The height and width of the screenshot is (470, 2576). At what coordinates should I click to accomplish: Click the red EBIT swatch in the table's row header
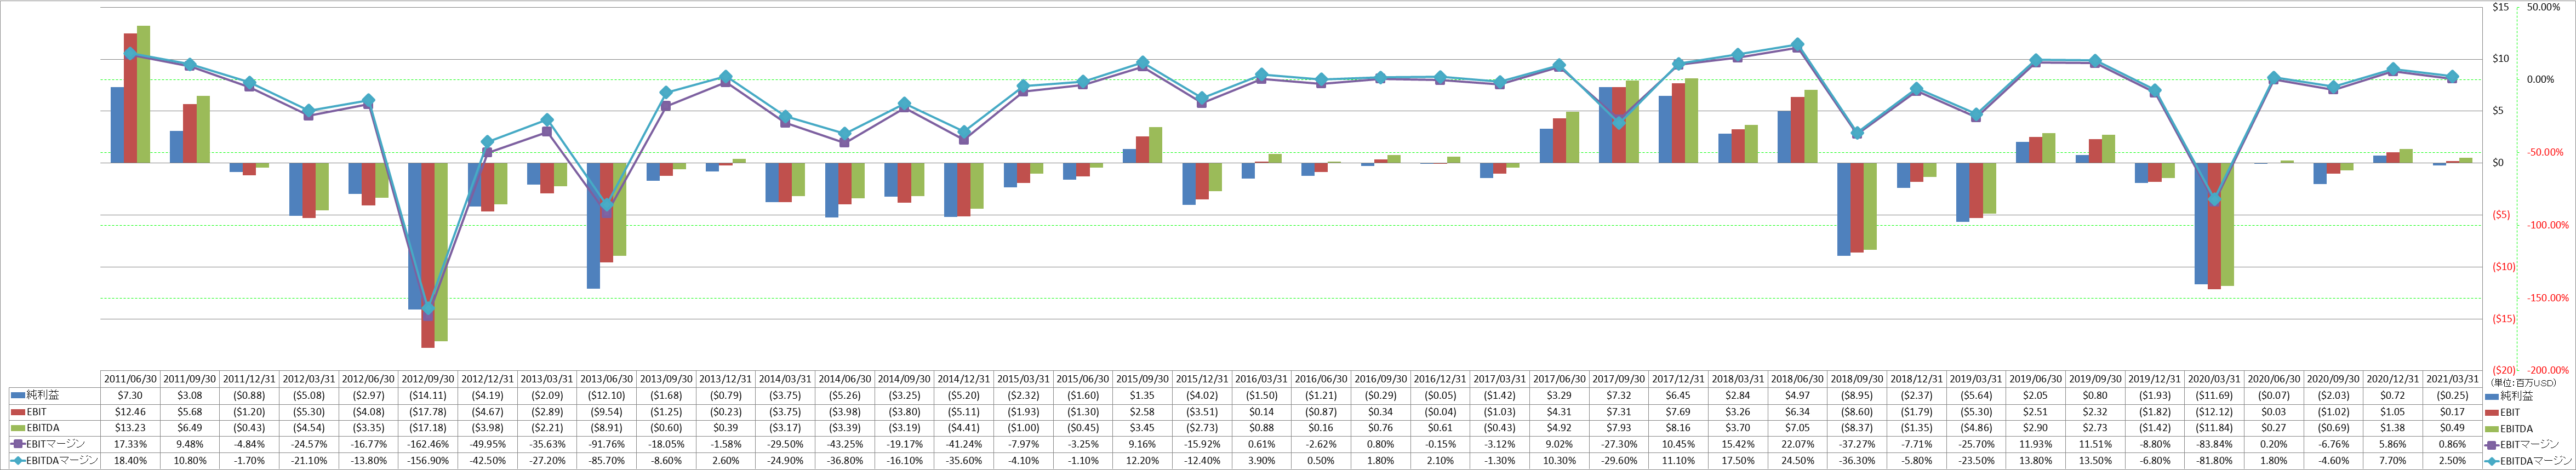pyautogui.click(x=18, y=412)
